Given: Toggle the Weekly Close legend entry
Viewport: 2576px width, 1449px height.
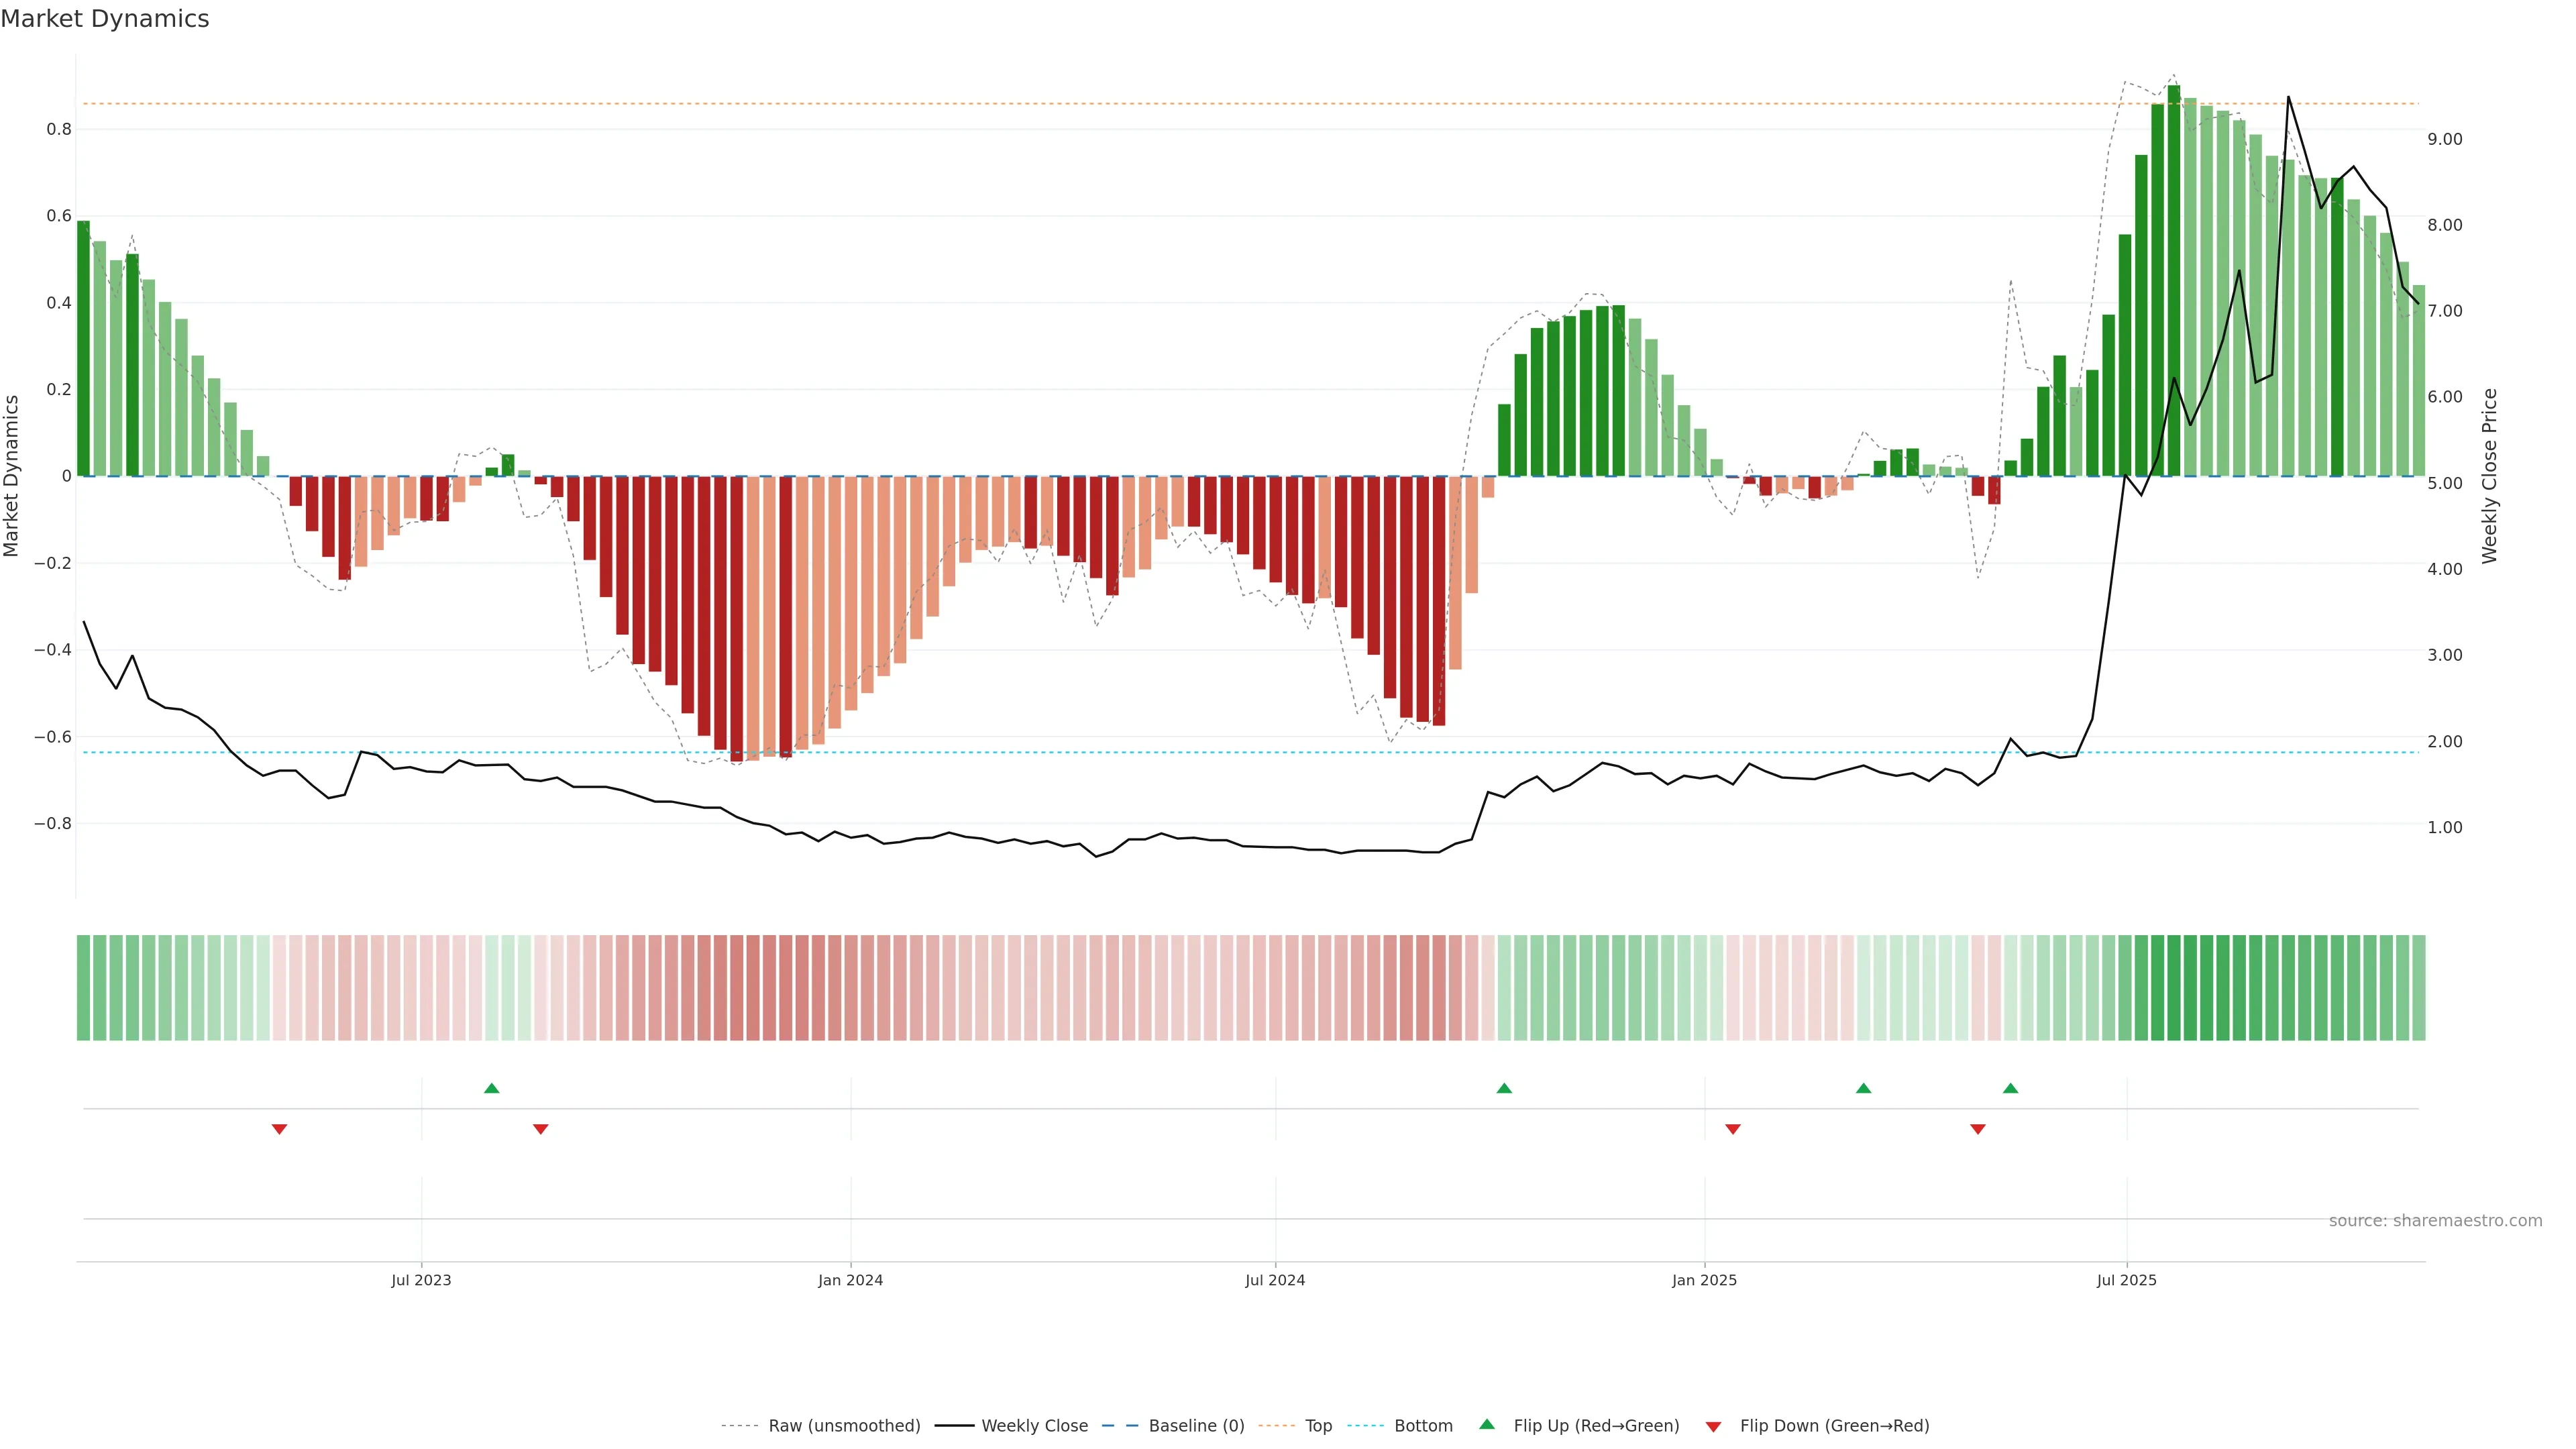Looking at the screenshot, I should pos(1034,1425).
